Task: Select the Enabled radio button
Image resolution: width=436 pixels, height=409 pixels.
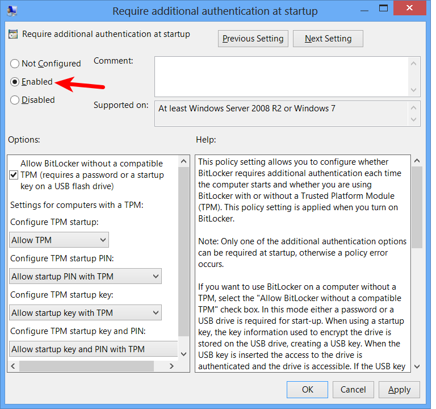Action: (x=14, y=82)
